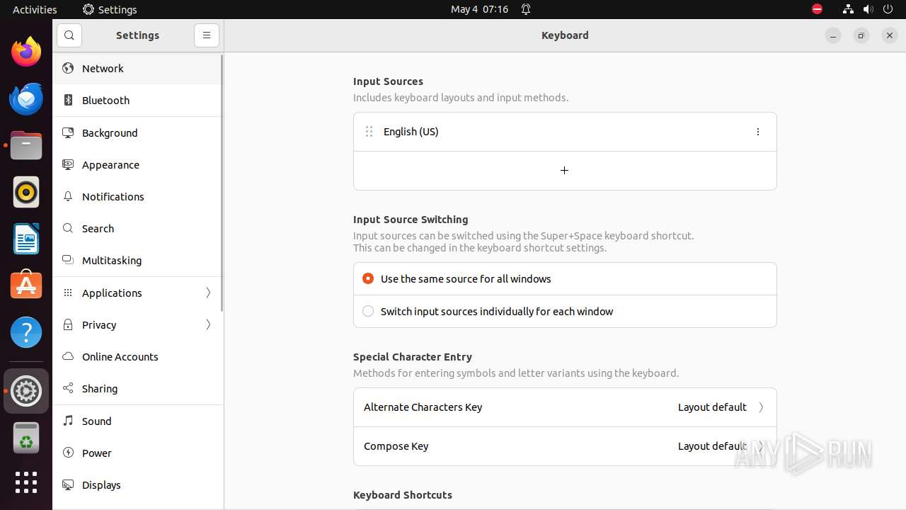
Task: Click the Sound music note icon
Action: click(x=68, y=421)
